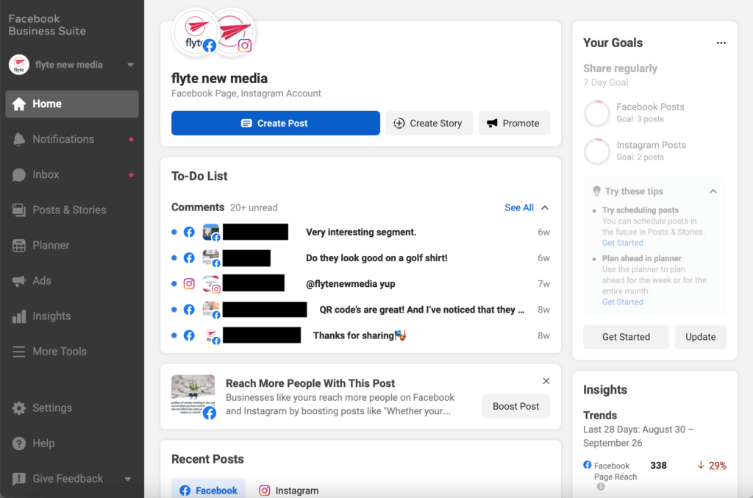
Task: Click the Settings gear icon
Action: click(x=18, y=408)
